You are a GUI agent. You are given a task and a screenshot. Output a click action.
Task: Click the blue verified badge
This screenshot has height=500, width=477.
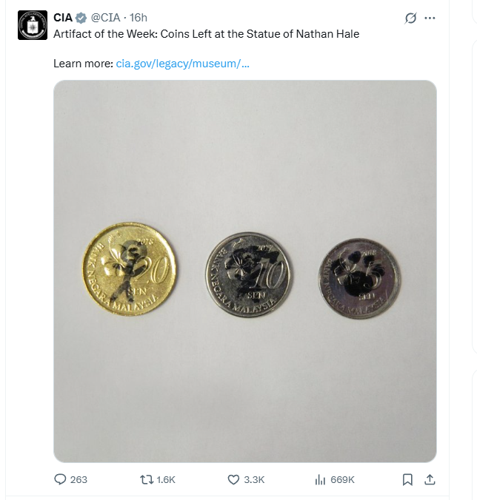click(x=81, y=18)
